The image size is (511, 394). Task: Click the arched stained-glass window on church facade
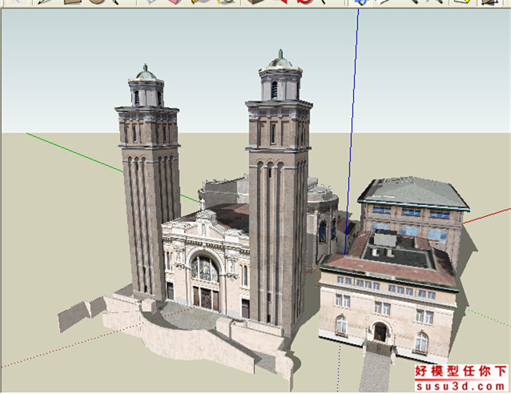(x=205, y=269)
